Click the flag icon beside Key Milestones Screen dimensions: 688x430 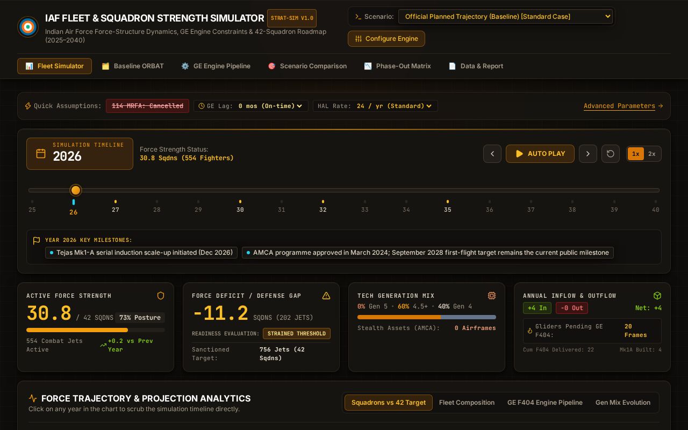(x=37, y=240)
